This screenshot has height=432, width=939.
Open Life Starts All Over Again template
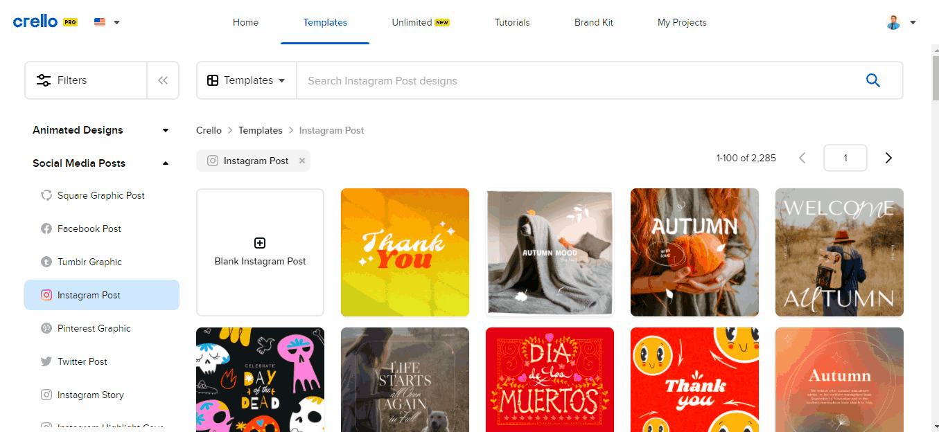pos(405,379)
